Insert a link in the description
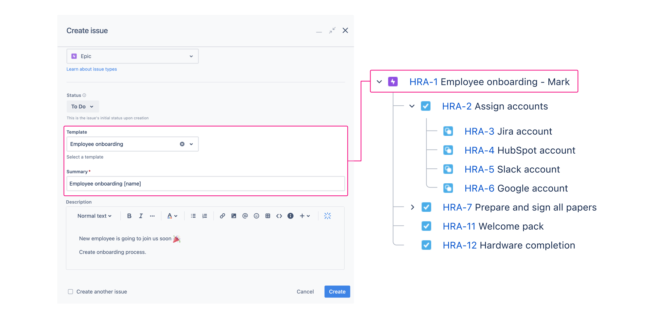654x319 pixels. [222, 216]
